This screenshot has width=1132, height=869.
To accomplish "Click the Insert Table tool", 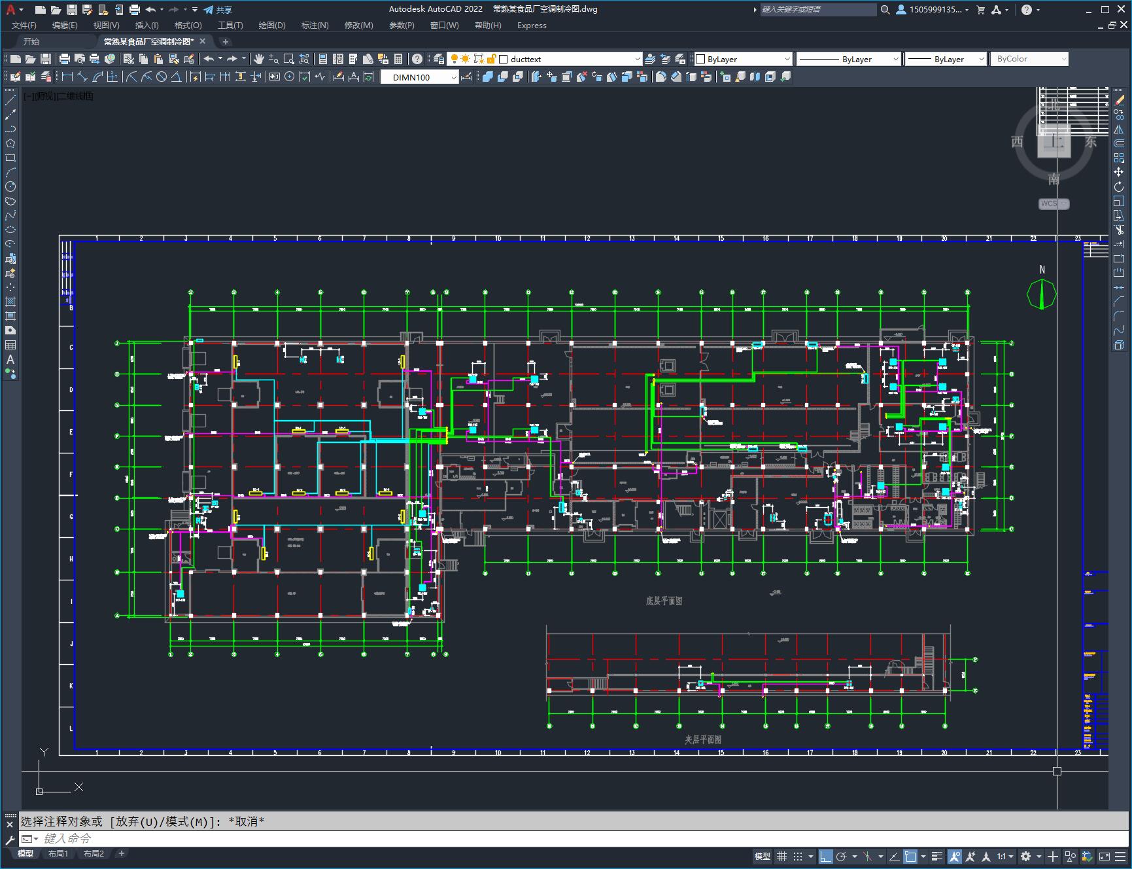I will click(10, 345).
